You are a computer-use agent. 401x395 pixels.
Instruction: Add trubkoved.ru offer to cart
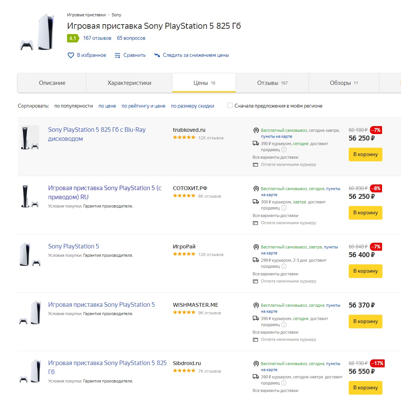[x=365, y=154]
